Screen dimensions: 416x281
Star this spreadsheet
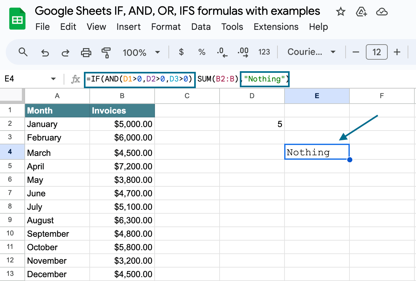tap(340, 12)
